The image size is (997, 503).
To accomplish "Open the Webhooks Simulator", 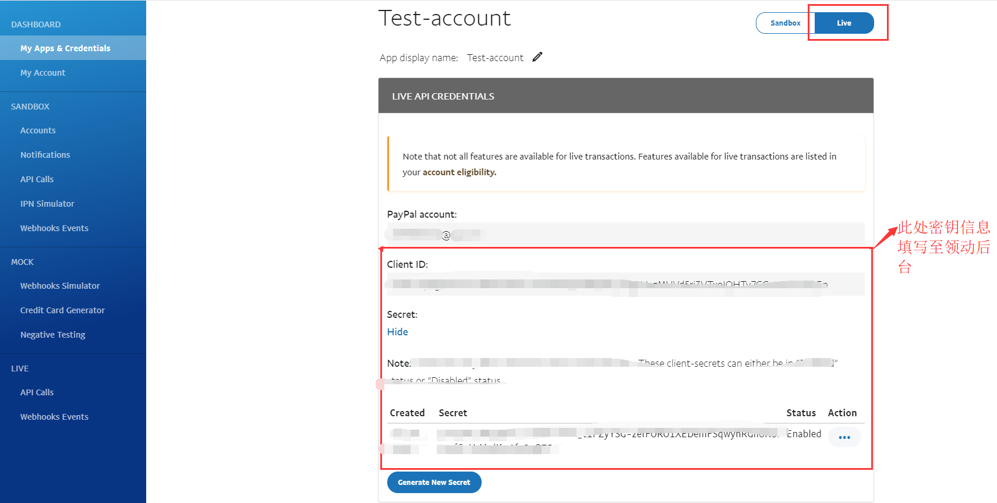I will [x=60, y=286].
